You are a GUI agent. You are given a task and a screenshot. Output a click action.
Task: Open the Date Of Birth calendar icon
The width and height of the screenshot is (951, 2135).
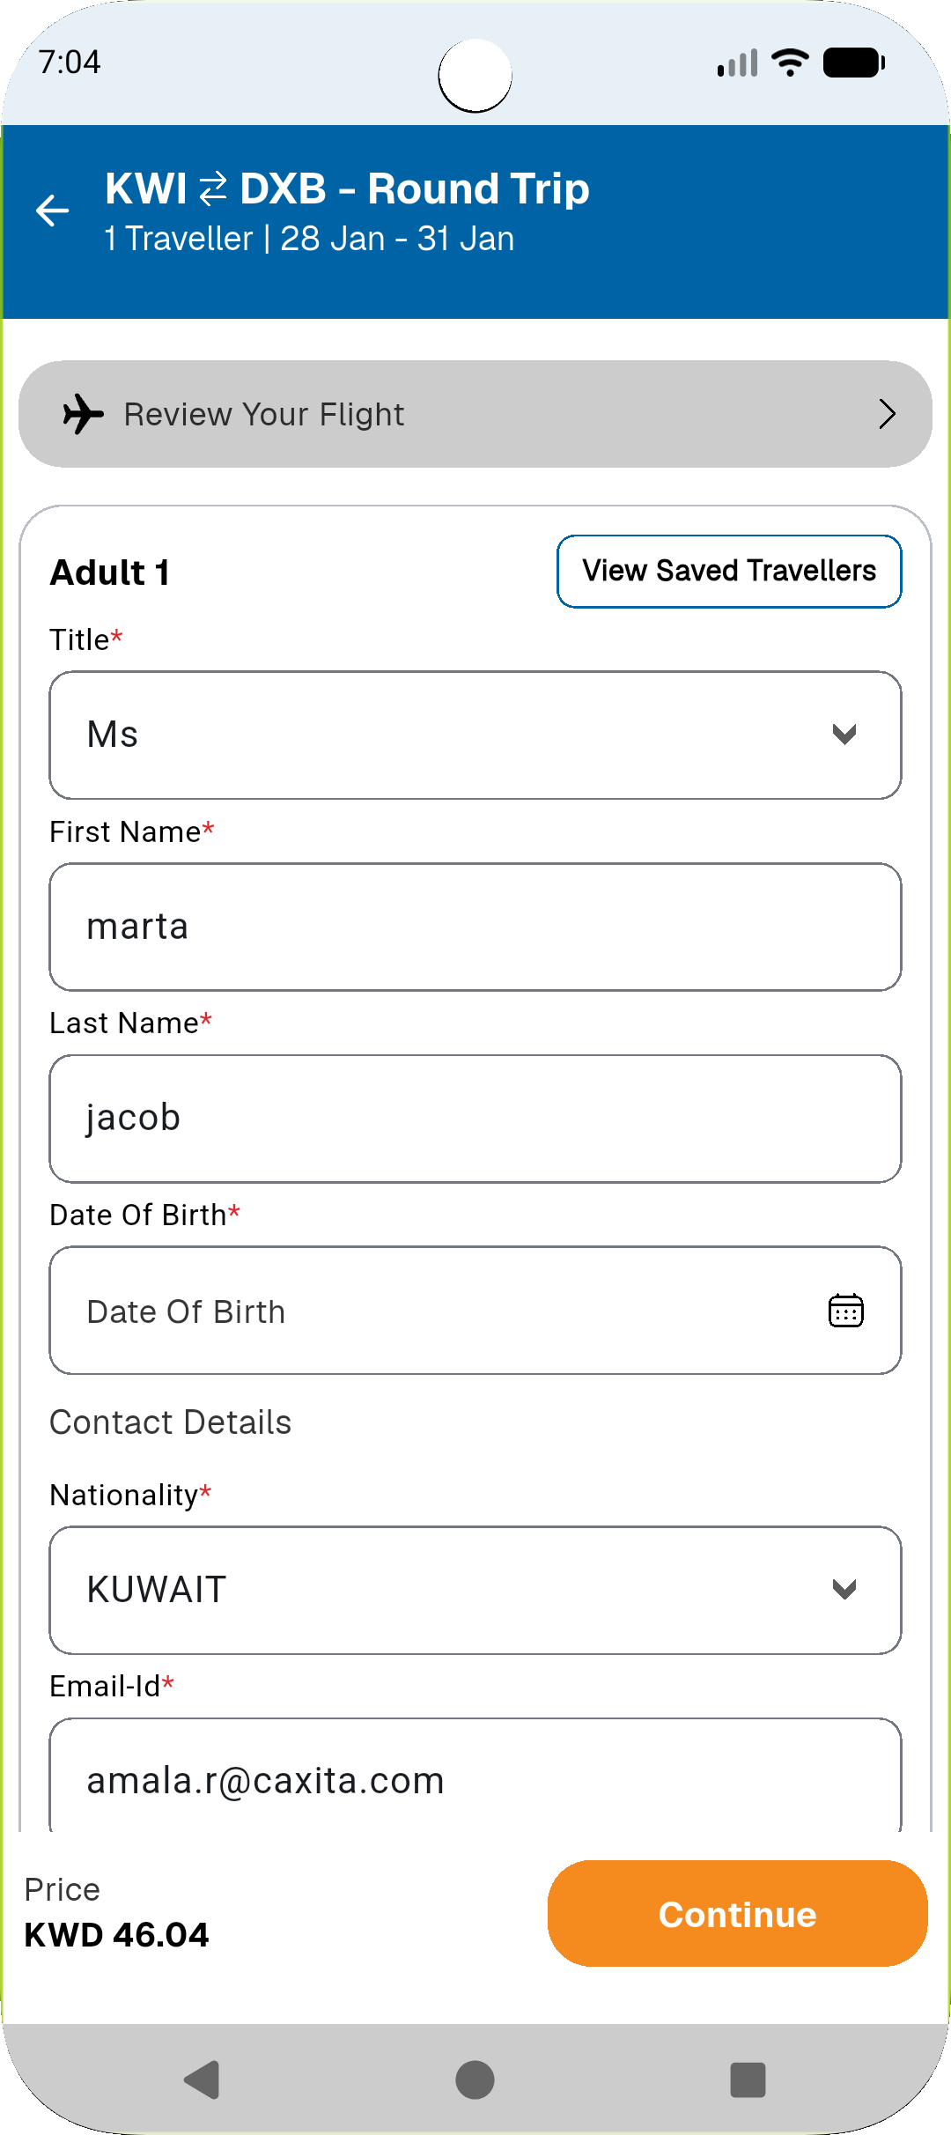pyautogui.click(x=845, y=1311)
